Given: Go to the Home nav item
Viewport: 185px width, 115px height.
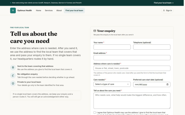Looking at the screenshot, I should (x=39, y=11).
